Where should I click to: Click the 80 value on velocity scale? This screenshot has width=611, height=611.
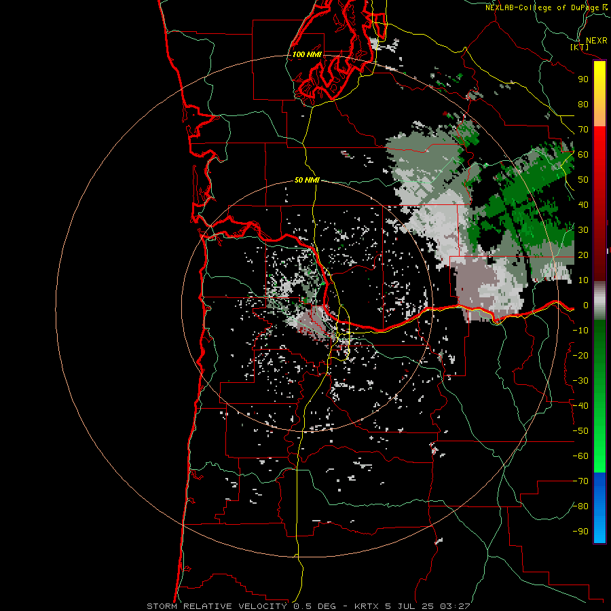click(583, 105)
